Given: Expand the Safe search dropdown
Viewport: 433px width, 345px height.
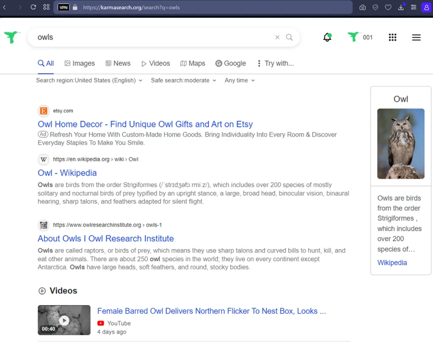Looking at the screenshot, I should pos(184,80).
